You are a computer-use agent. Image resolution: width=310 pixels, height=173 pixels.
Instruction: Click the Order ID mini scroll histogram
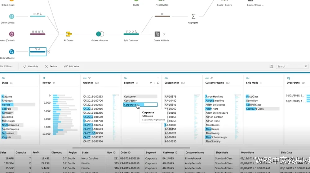(x=115, y=117)
